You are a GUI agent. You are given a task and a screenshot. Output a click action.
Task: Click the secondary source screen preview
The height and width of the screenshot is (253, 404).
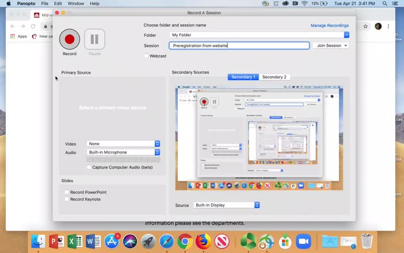[x=259, y=138]
